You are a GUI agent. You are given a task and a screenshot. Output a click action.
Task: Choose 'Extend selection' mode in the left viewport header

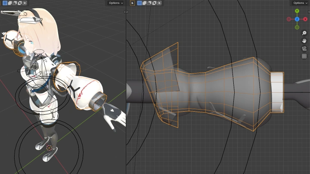(10, 3)
